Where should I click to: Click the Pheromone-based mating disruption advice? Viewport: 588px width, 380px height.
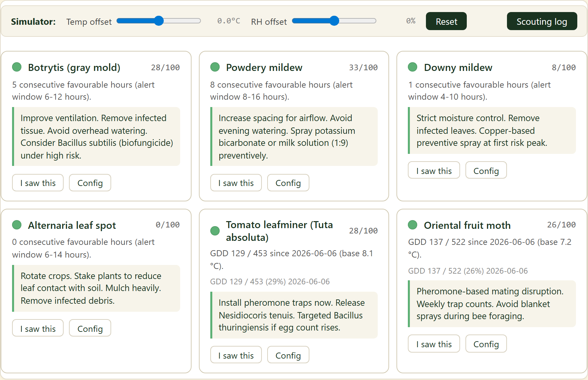(492, 304)
